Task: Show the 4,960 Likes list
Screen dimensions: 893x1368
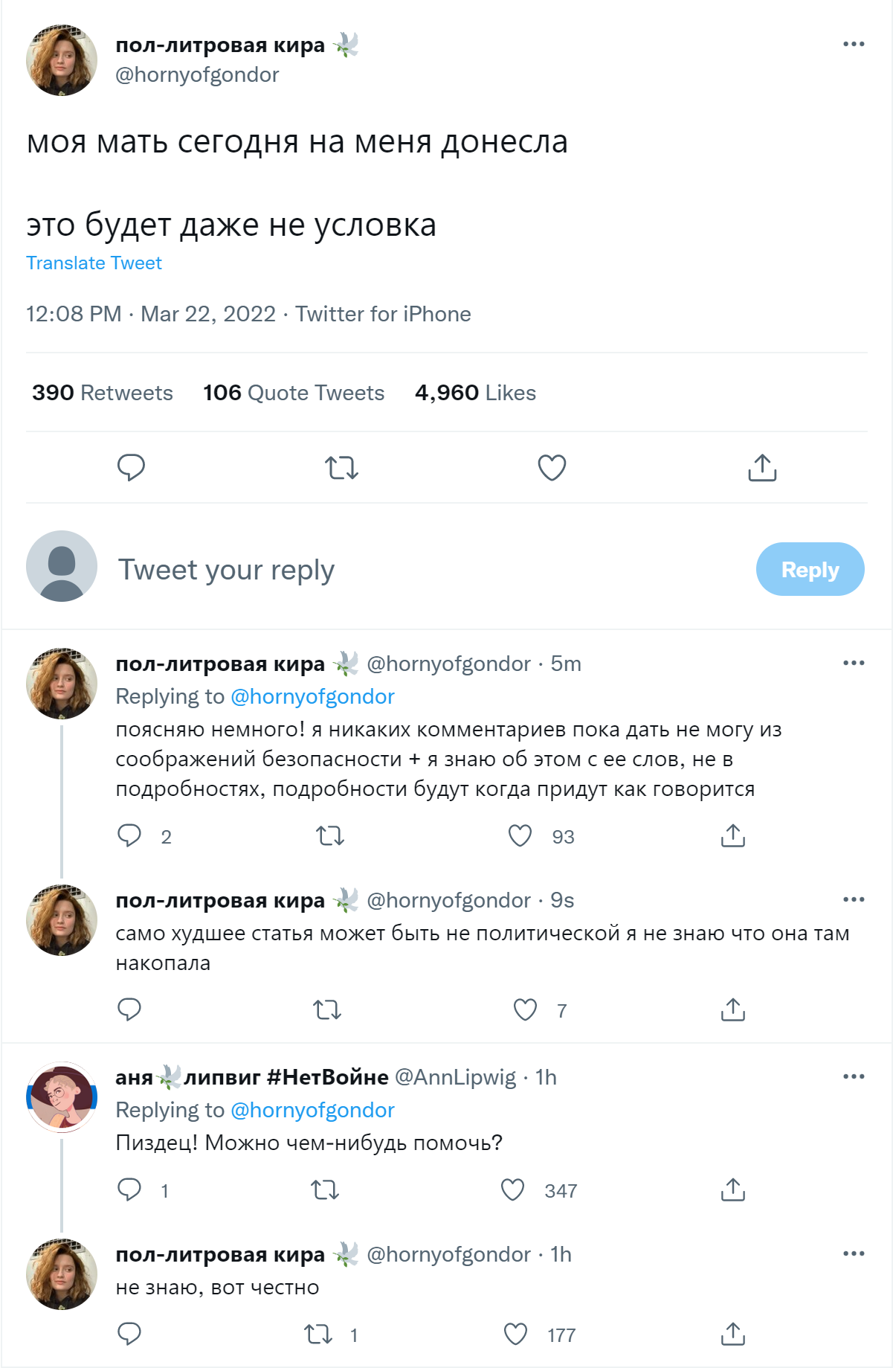Action: (x=475, y=393)
